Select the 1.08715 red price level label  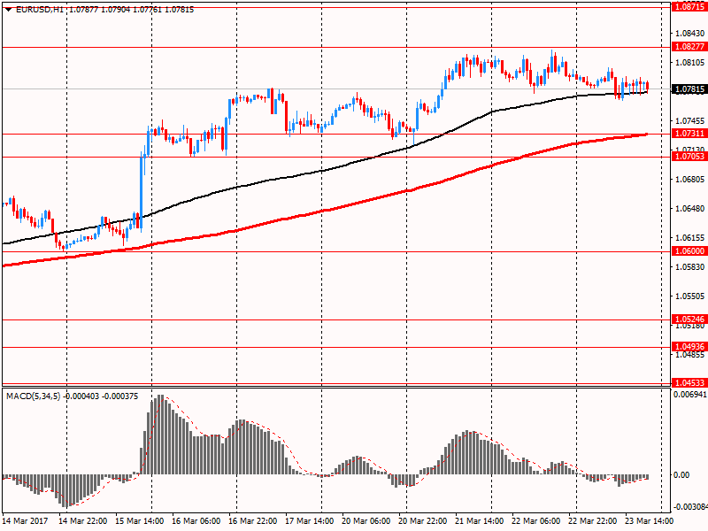[689, 7]
